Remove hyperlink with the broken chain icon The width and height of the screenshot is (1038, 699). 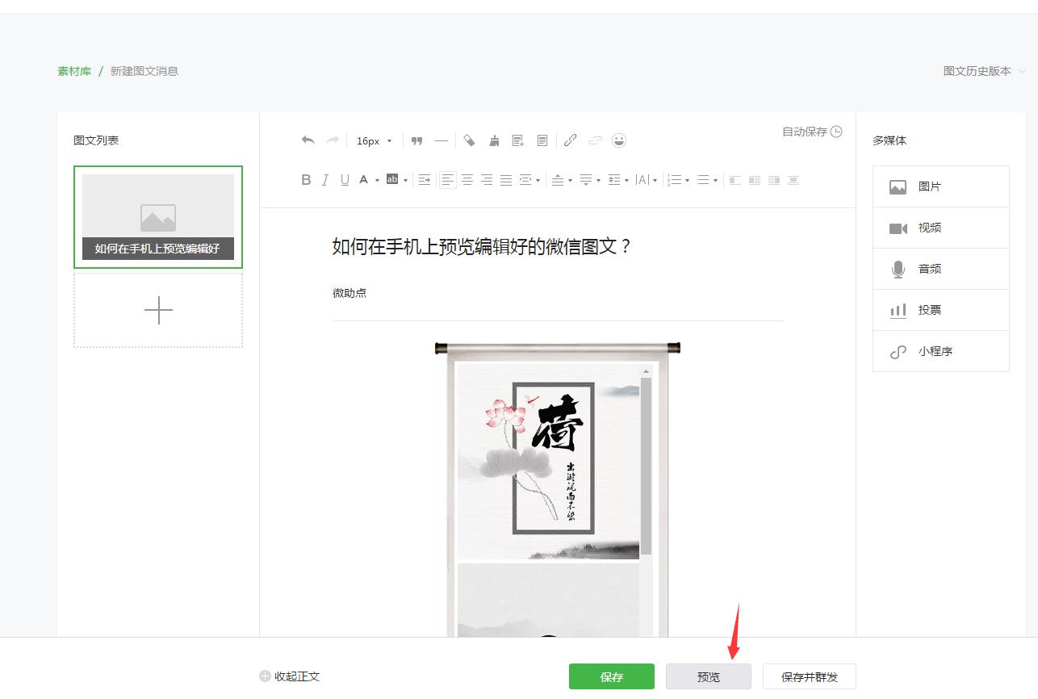pos(595,140)
